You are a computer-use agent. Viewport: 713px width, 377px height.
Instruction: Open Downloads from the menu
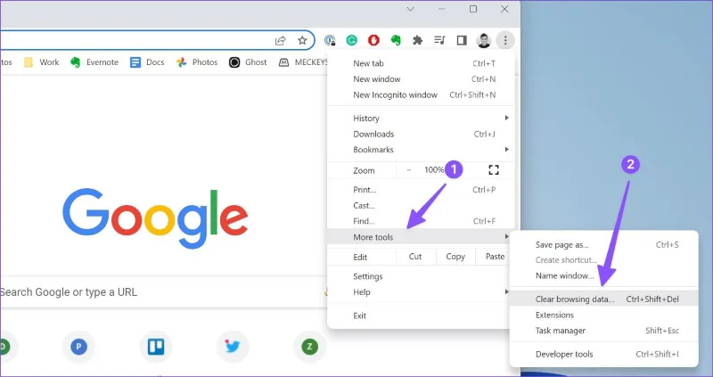click(421, 135)
